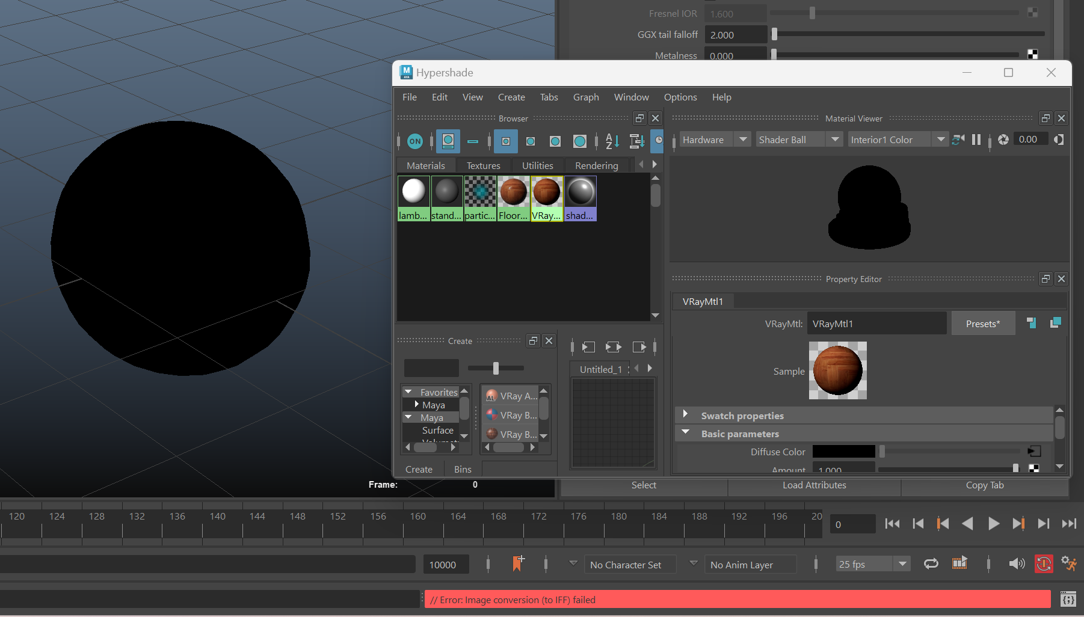Click the Presets button
This screenshot has height=617, width=1084.
point(983,324)
